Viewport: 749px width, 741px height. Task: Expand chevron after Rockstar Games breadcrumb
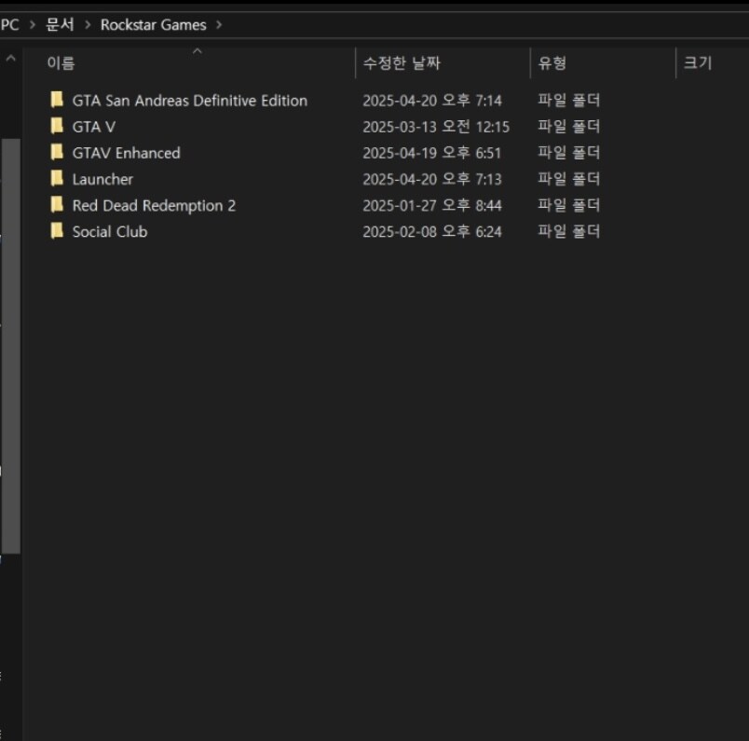(x=219, y=25)
